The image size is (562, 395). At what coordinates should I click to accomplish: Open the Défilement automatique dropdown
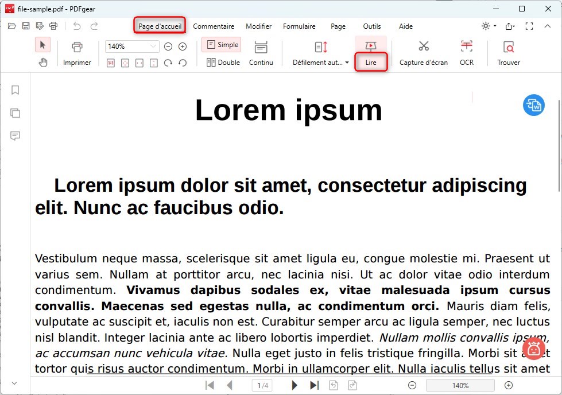[x=320, y=62]
